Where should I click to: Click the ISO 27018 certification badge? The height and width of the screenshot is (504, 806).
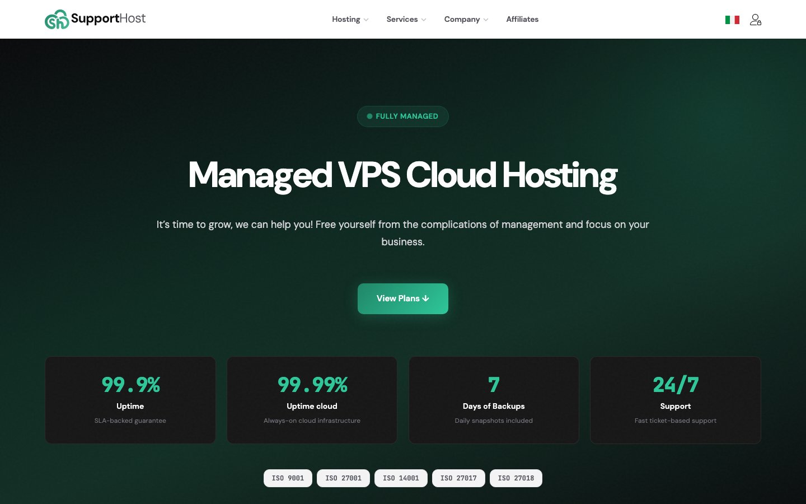[516, 478]
